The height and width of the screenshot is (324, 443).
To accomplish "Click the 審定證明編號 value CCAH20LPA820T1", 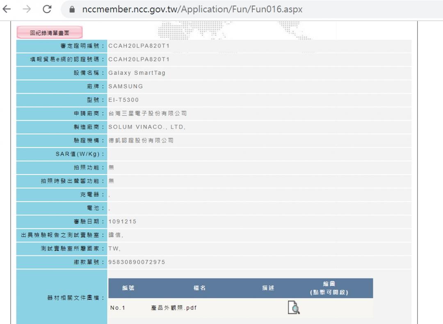I will [139, 46].
